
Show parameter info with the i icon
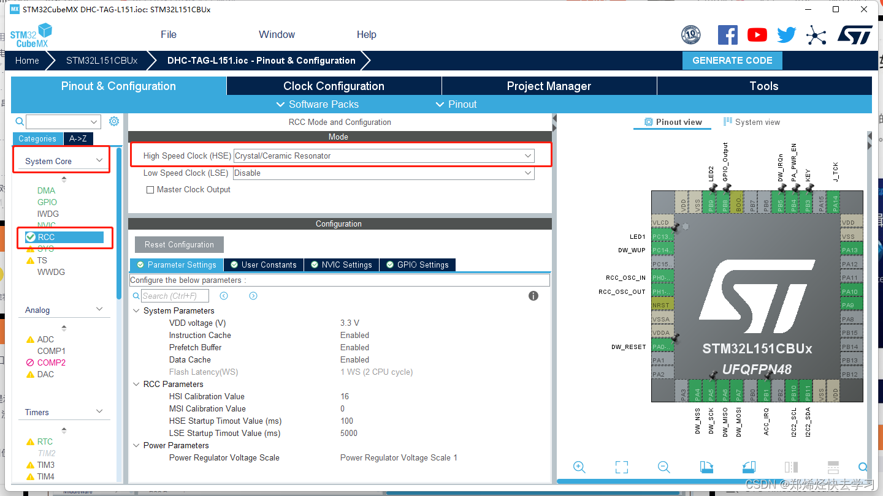click(x=533, y=296)
